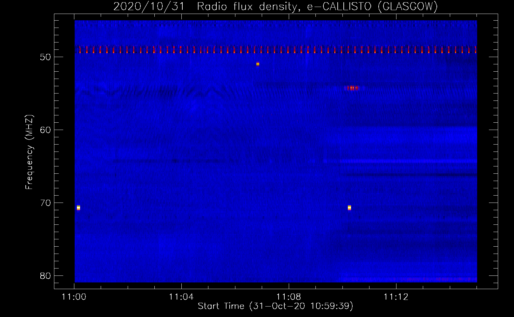The height and width of the screenshot is (317, 514).
Task: Click the 11:04 time tick label
Action: tap(181, 297)
